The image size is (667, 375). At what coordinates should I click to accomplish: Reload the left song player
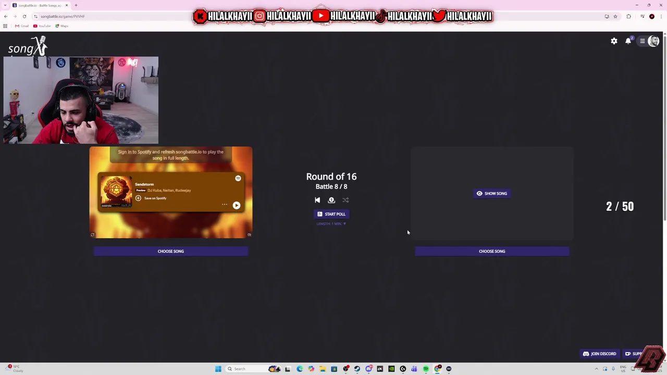click(x=93, y=235)
